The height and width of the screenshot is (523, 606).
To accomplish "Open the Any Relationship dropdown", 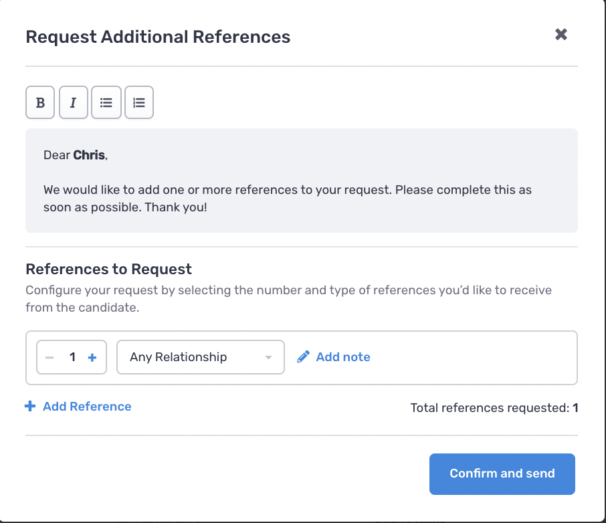I will [x=200, y=356].
